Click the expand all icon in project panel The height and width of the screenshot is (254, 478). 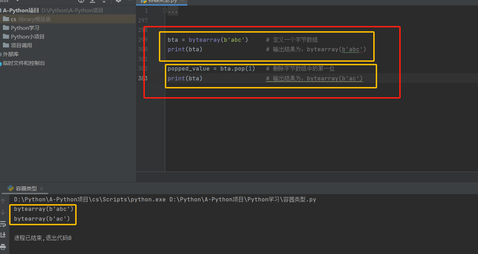92,1
